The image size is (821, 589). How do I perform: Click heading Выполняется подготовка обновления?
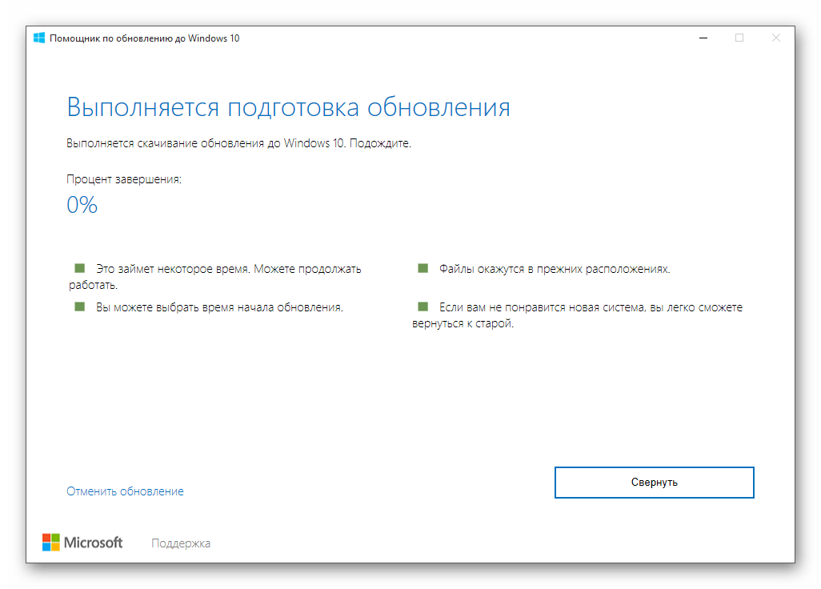289,107
